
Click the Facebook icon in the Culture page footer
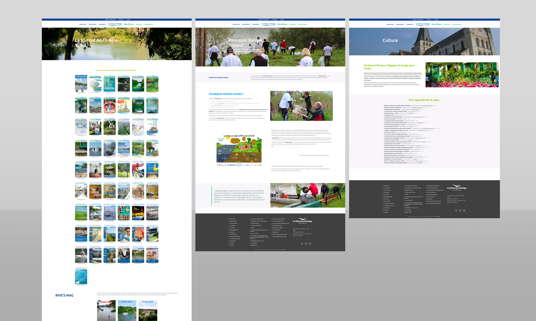pyautogui.click(x=456, y=211)
